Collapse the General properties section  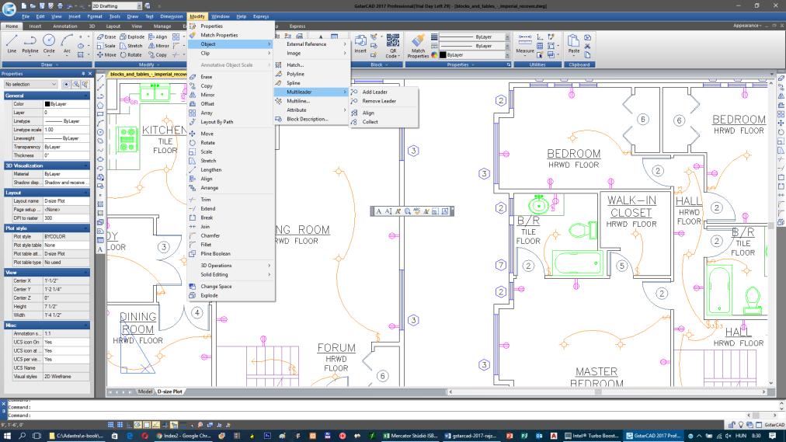[47, 96]
